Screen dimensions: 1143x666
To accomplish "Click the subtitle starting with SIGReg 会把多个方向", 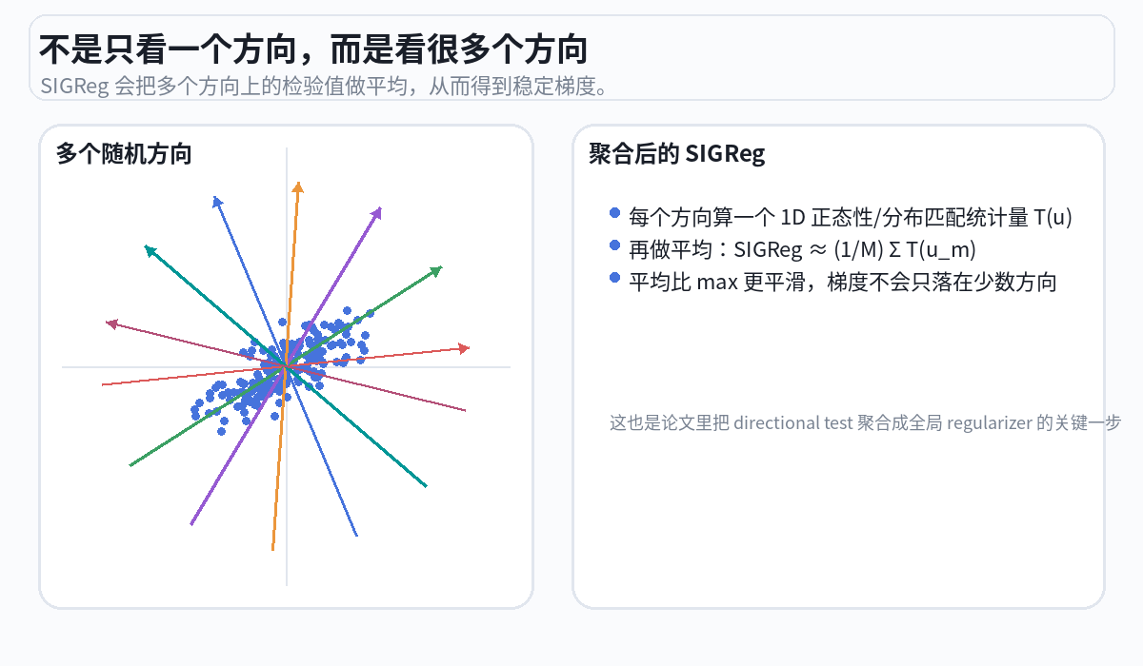I will (324, 87).
